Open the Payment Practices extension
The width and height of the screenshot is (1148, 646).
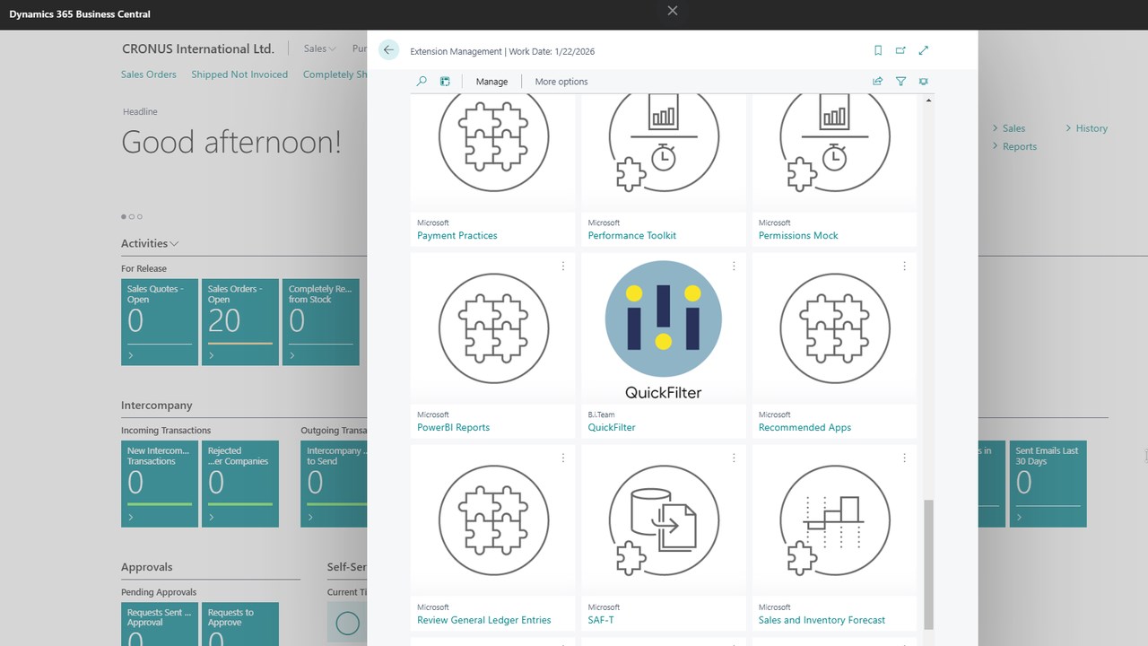[457, 236]
